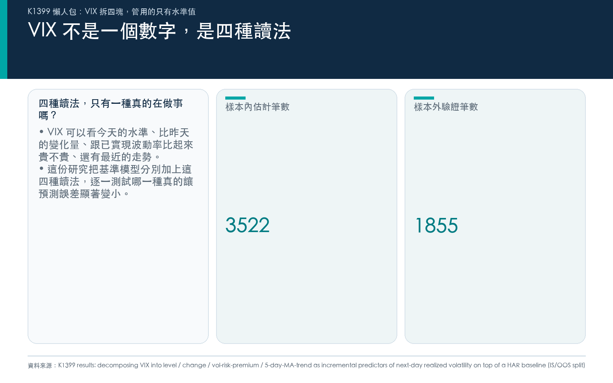Click the bullet starting '這份研究把基準模型'
The height and width of the screenshot is (383, 613).
click(116, 182)
